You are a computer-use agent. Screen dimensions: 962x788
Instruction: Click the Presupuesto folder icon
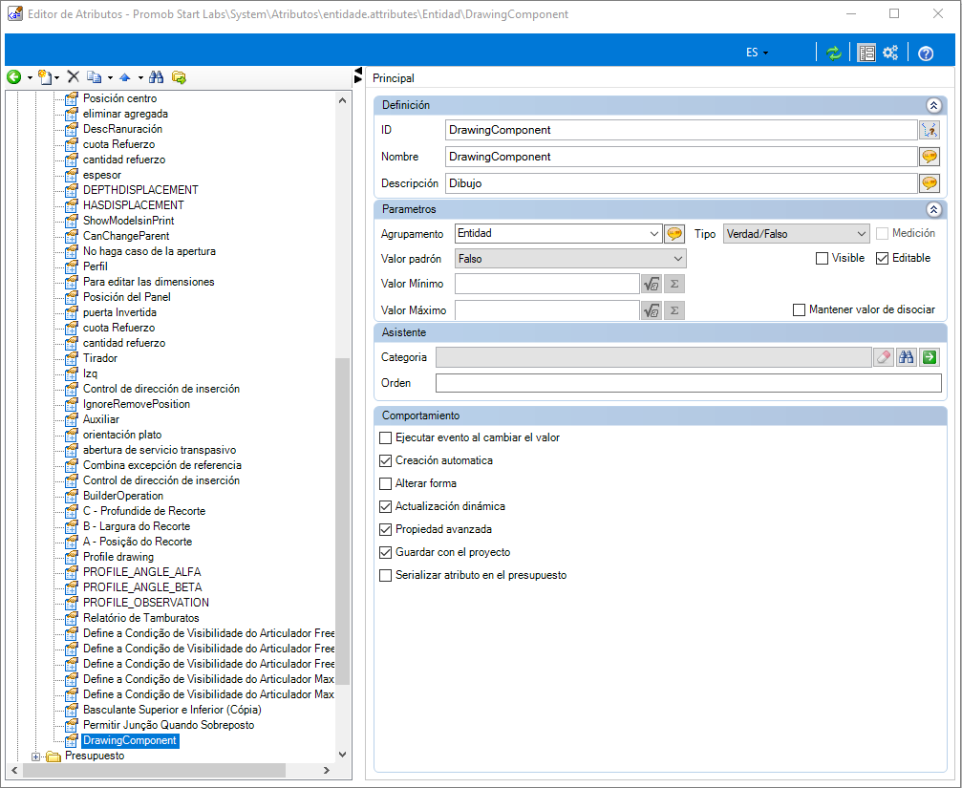(x=54, y=756)
